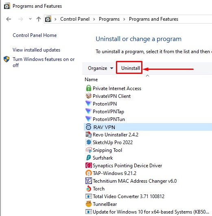Screen dimensions: 212x216
Task: Select Revo Uninstaller 2.4.2 entry
Action: [116, 134]
